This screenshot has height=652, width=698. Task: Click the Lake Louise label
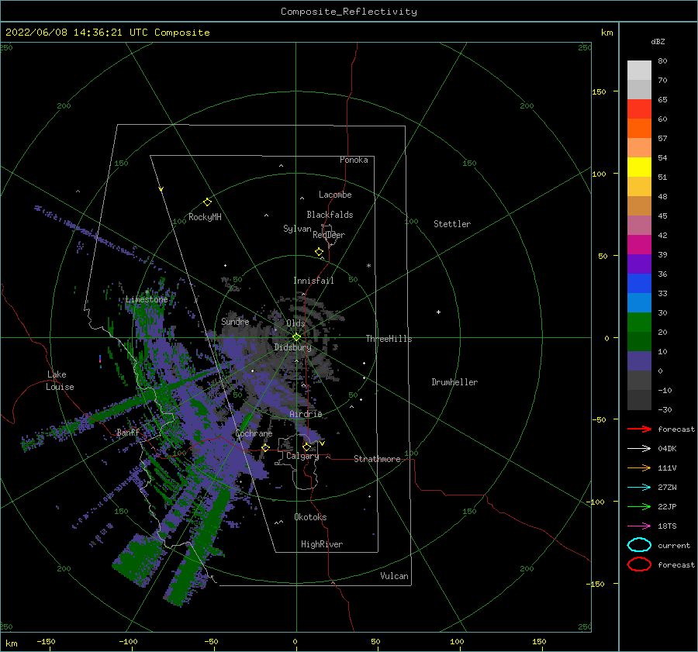coord(60,381)
